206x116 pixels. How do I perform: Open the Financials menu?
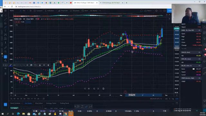(x=63, y=11)
